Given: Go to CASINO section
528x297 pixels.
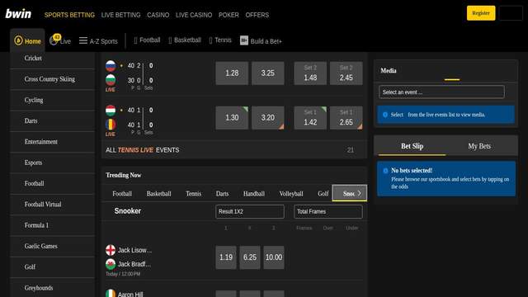Looking at the screenshot, I should coord(158,15).
